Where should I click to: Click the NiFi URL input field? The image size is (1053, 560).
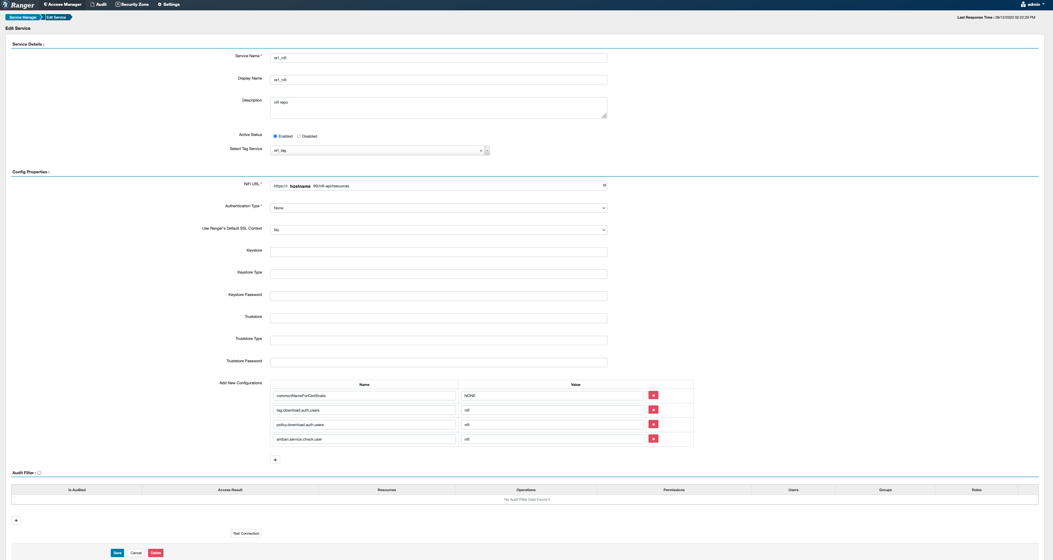coord(439,186)
